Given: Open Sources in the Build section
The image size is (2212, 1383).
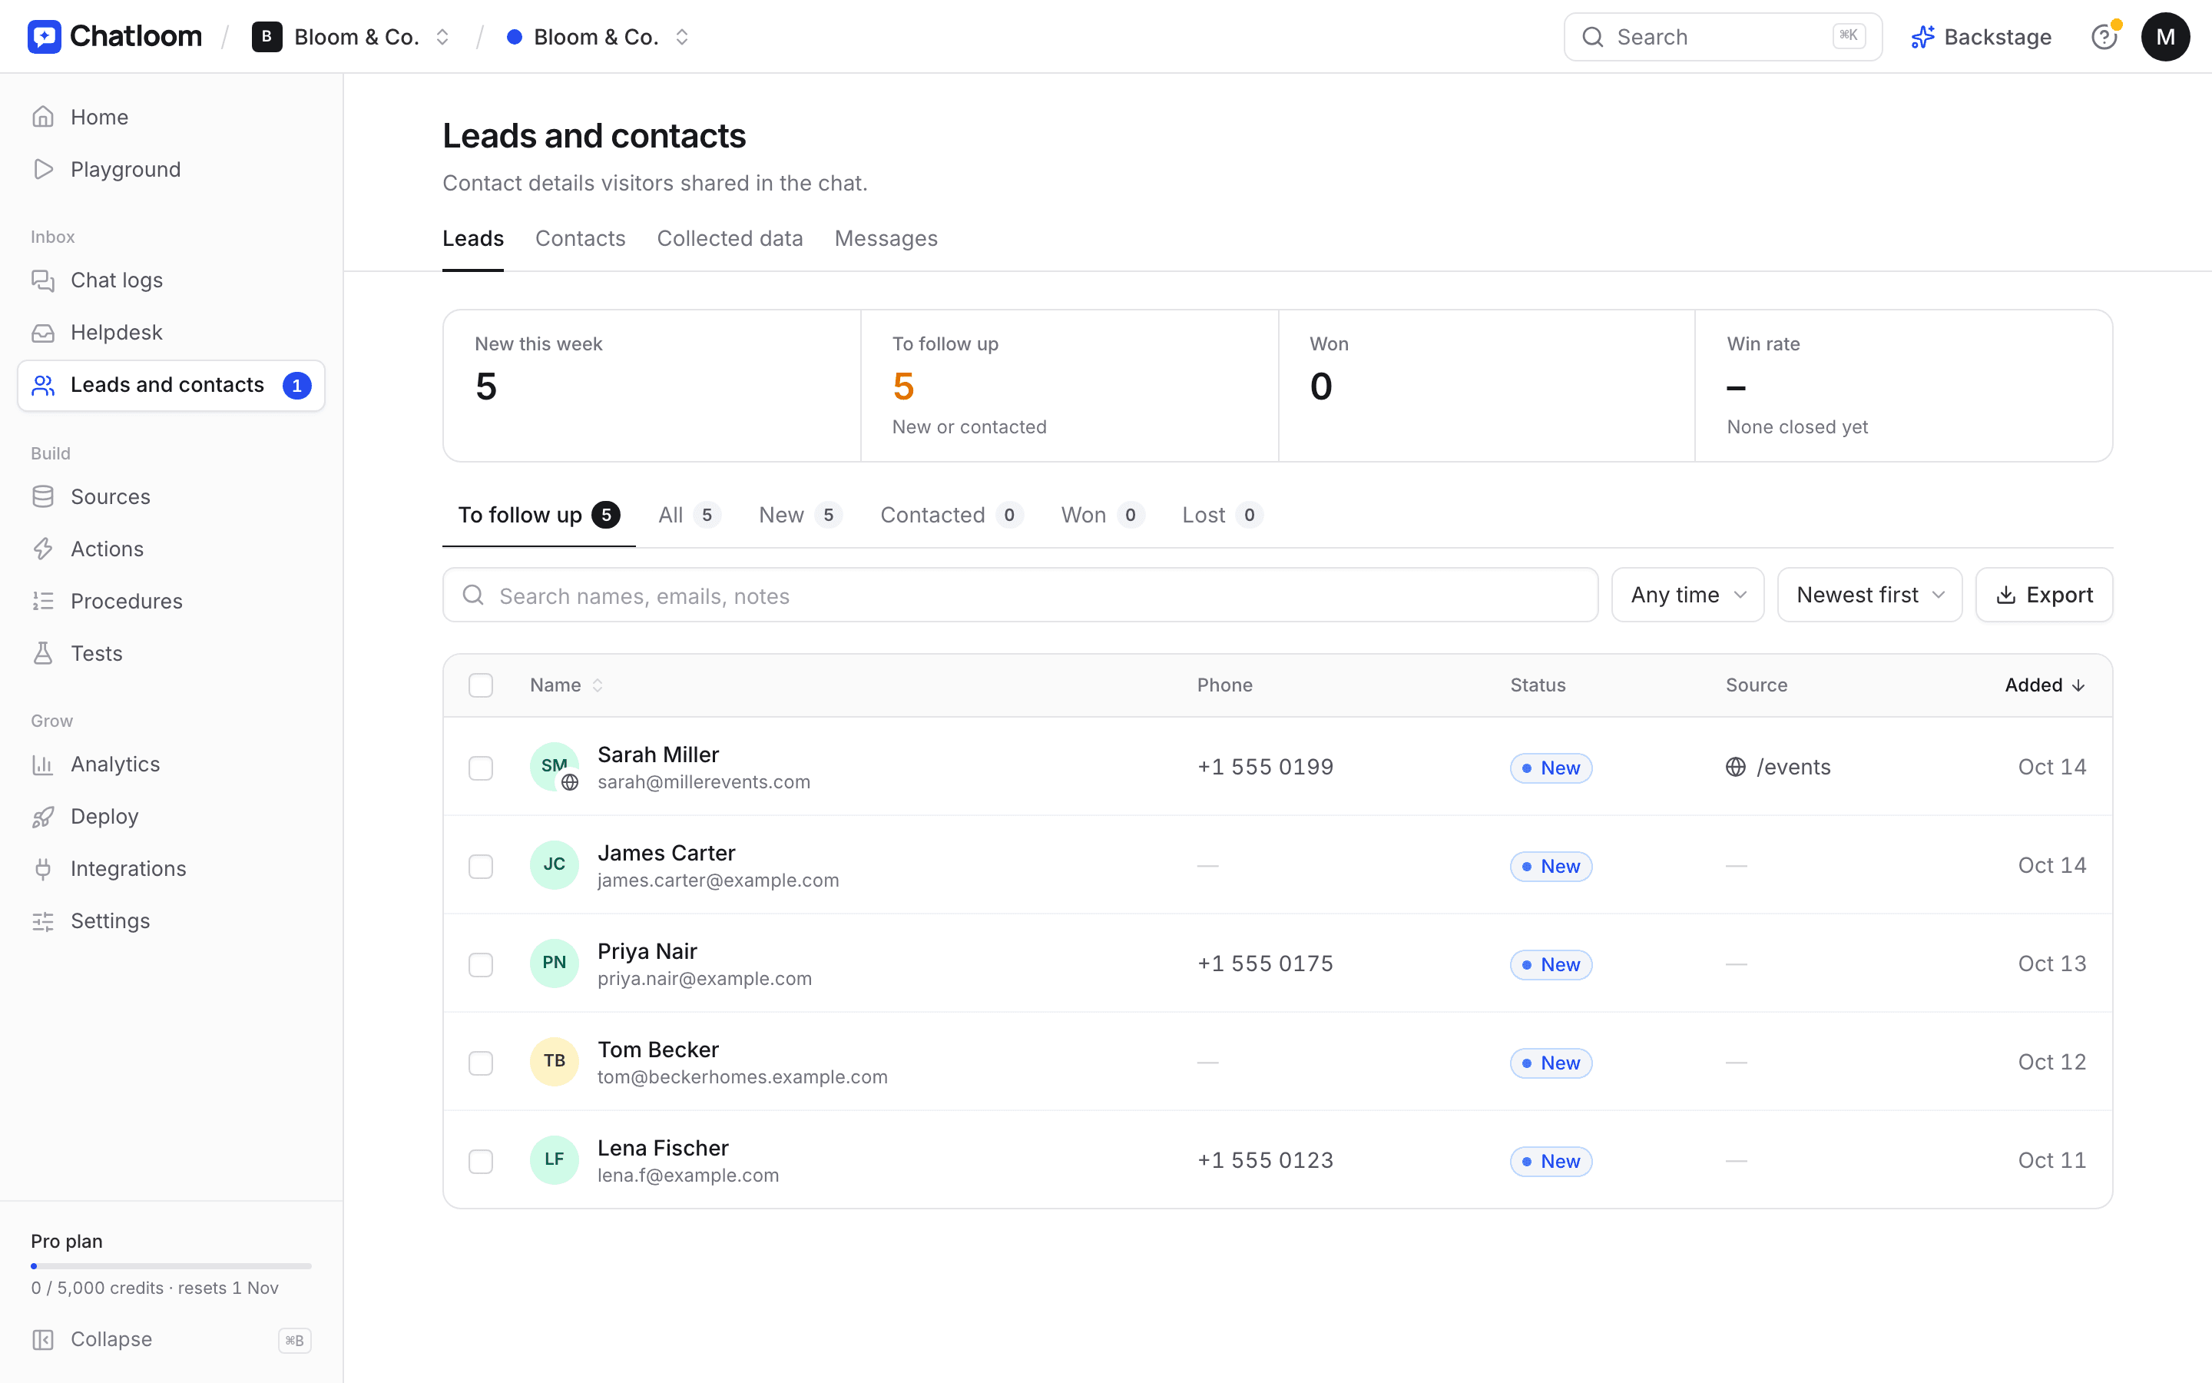Looking at the screenshot, I should [x=171, y=496].
